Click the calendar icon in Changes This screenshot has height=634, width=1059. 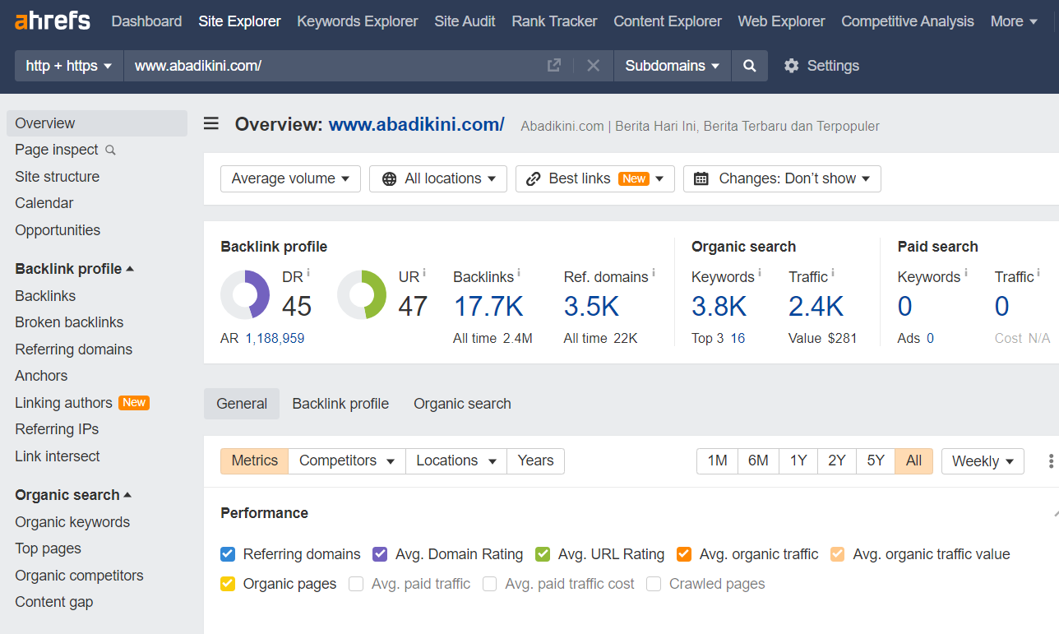point(701,178)
